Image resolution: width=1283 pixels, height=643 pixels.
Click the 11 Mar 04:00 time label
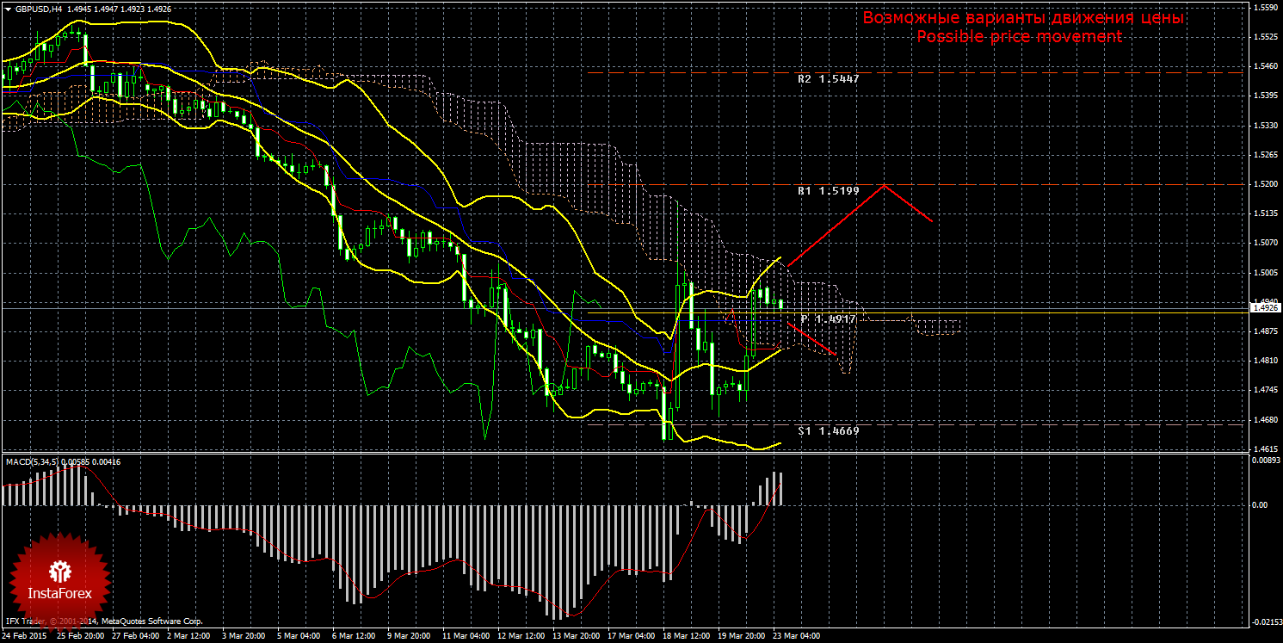click(x=468, y=636)
